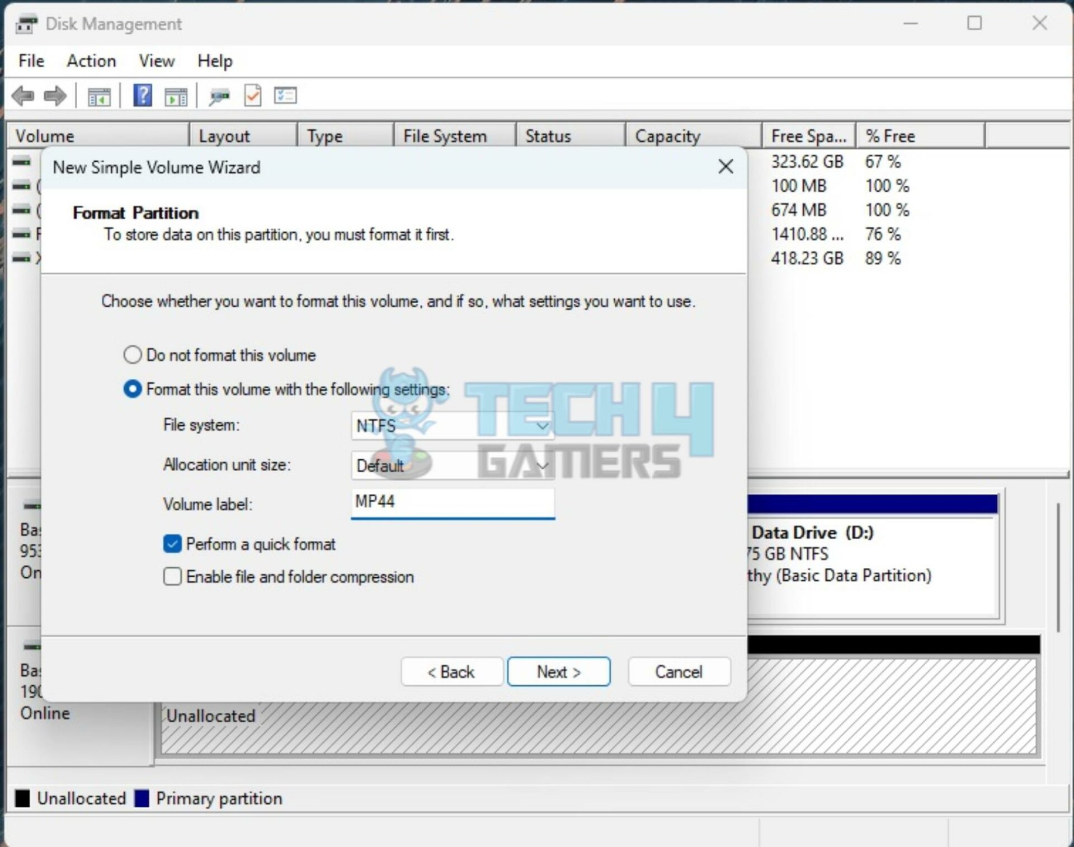The width and height of the screenshot is (1074, 847).
Task: Check Enable file and folder compression
Action: click(172, 576)
